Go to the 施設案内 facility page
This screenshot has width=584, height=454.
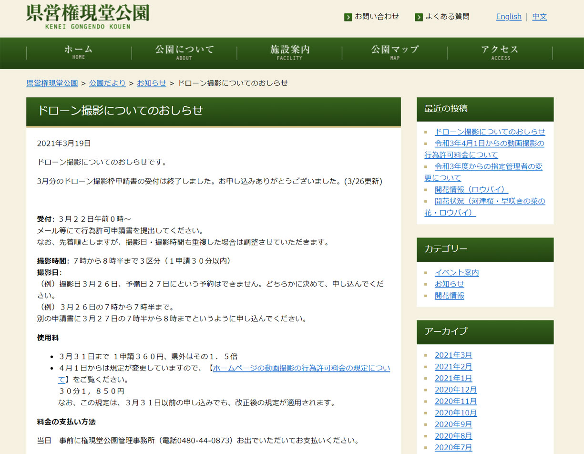[x=289, y=52]
